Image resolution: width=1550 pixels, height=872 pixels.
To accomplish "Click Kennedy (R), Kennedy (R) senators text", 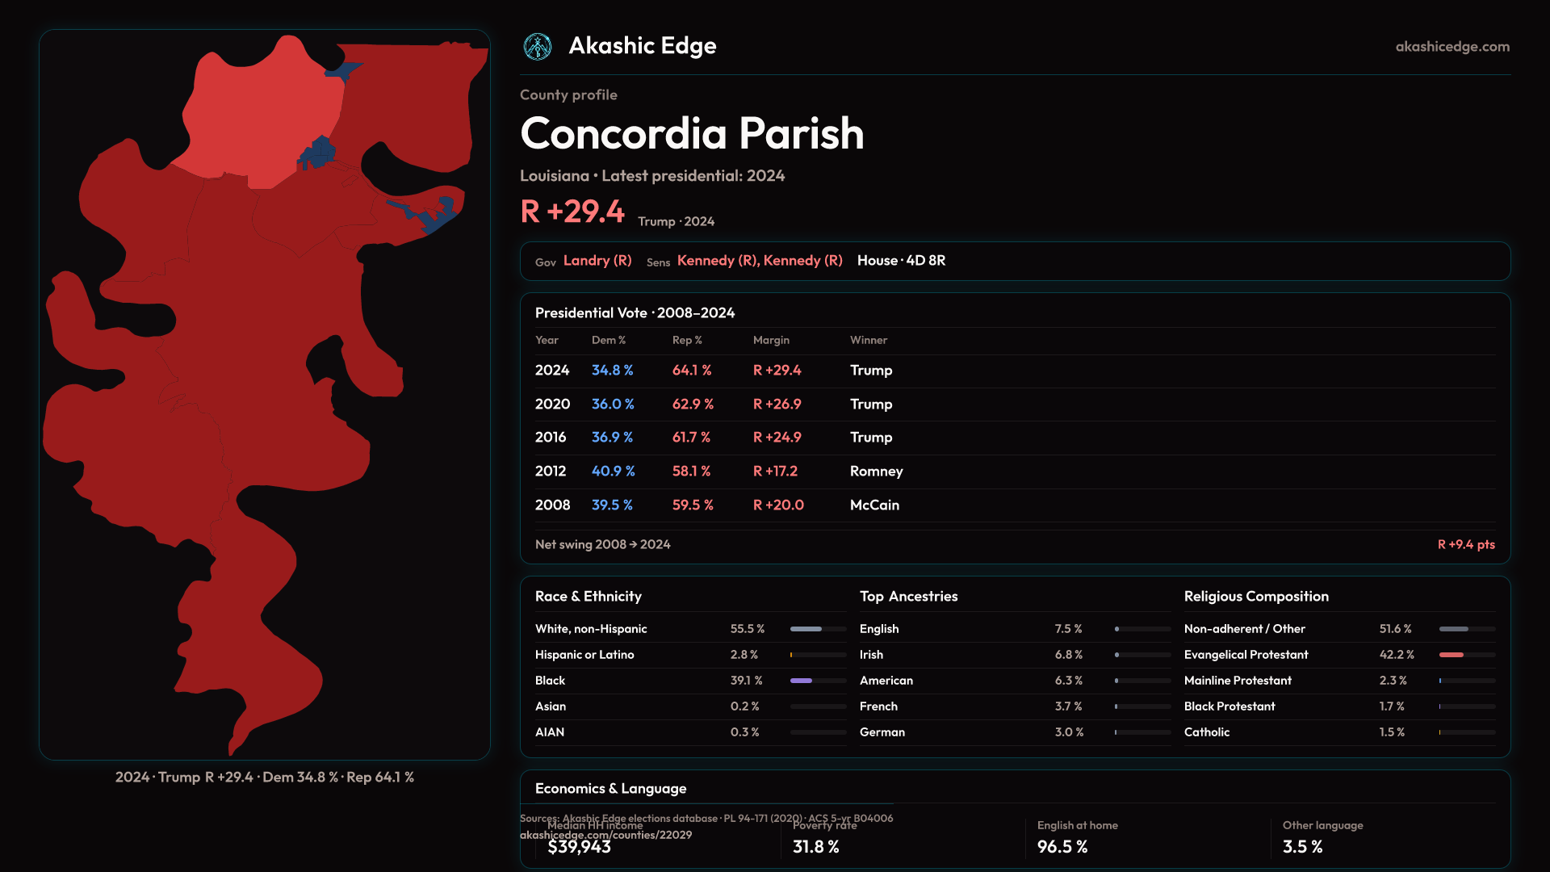I will tap(759, 261).
